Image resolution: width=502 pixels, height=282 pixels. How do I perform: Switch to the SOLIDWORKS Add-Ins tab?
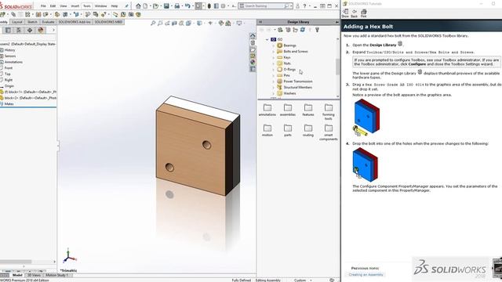75,22
